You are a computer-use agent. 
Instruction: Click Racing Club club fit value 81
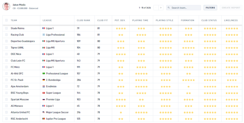[99, 35]
